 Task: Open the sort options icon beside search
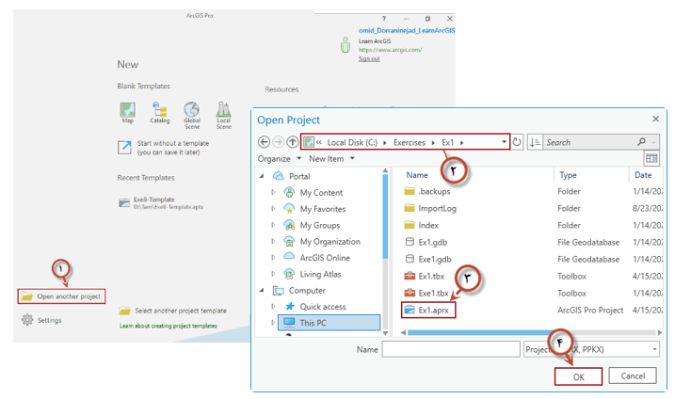coord(535,142)
